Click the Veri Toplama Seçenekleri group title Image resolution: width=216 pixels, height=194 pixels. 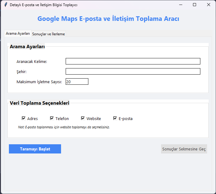coord(40,103)
